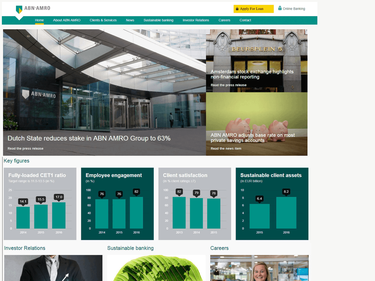Click the Amsterdam stock exchange headline
This screenshot has width=375, height=281.
pyautogui.click(x=252, y=74)
